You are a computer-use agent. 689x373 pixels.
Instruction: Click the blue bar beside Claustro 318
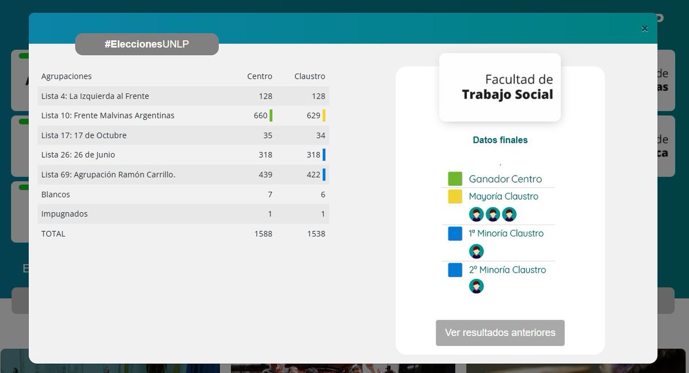tap(324, 154)
